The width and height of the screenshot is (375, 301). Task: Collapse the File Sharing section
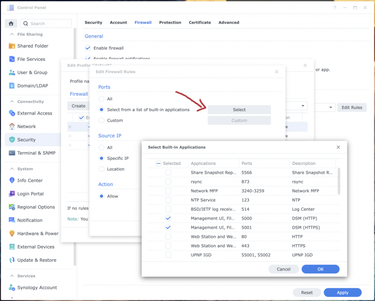click(x=12, y=34)
